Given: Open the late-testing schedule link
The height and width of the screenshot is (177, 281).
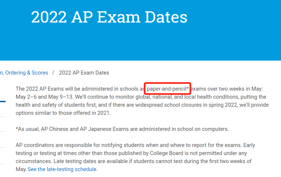Looking at the screenshot, I should point(63,169).
